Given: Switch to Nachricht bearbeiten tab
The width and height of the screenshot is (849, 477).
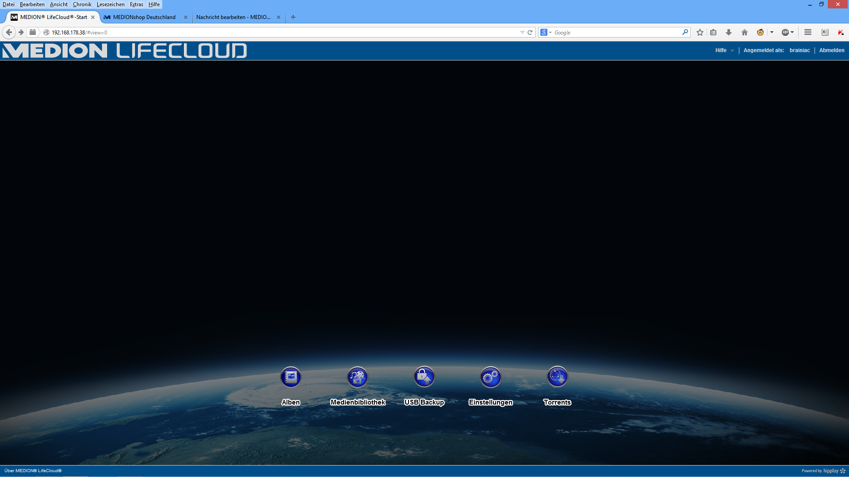Looking at the screenshot, I should coord(233,17).
